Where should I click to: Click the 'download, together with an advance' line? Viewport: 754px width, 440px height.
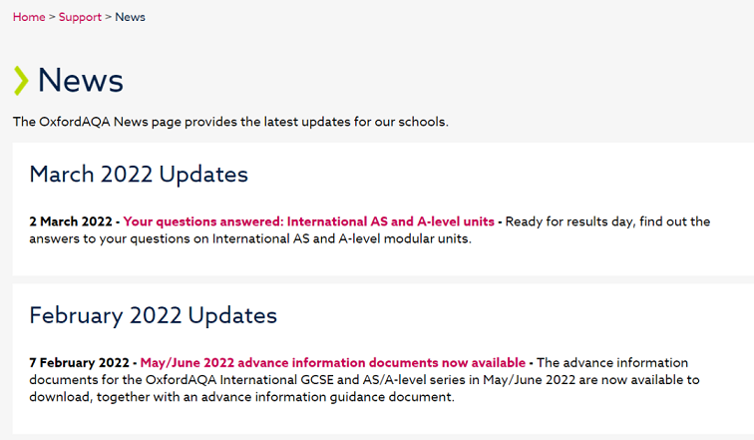(x=241, y=397)
